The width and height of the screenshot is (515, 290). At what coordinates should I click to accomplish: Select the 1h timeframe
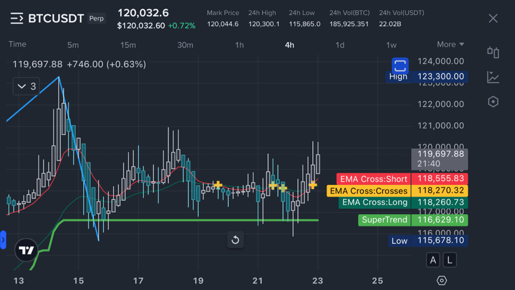click(x=239, y=45)
